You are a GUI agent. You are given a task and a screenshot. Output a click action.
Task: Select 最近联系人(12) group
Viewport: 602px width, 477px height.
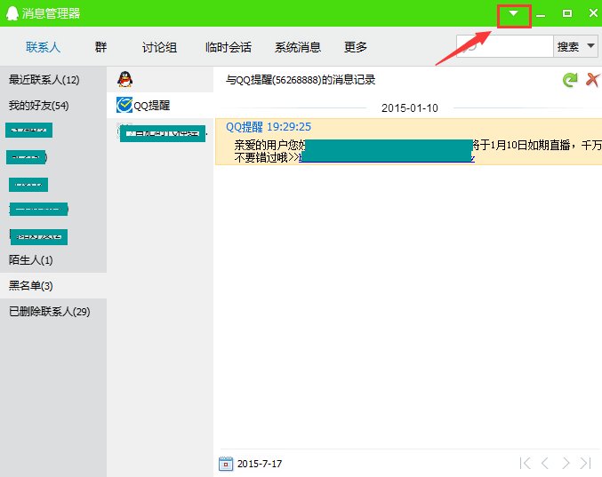(53, 80)
